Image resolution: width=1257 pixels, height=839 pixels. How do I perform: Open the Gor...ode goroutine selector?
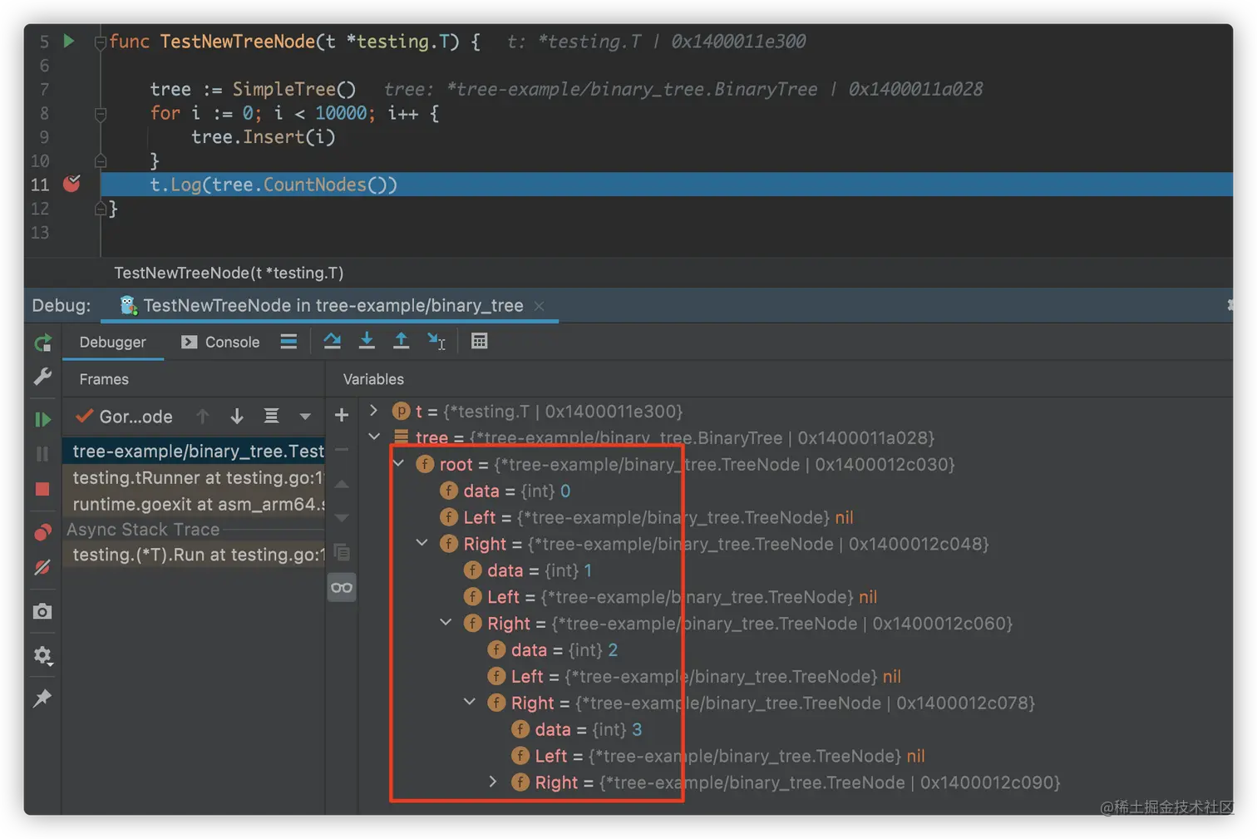(124, 417)
